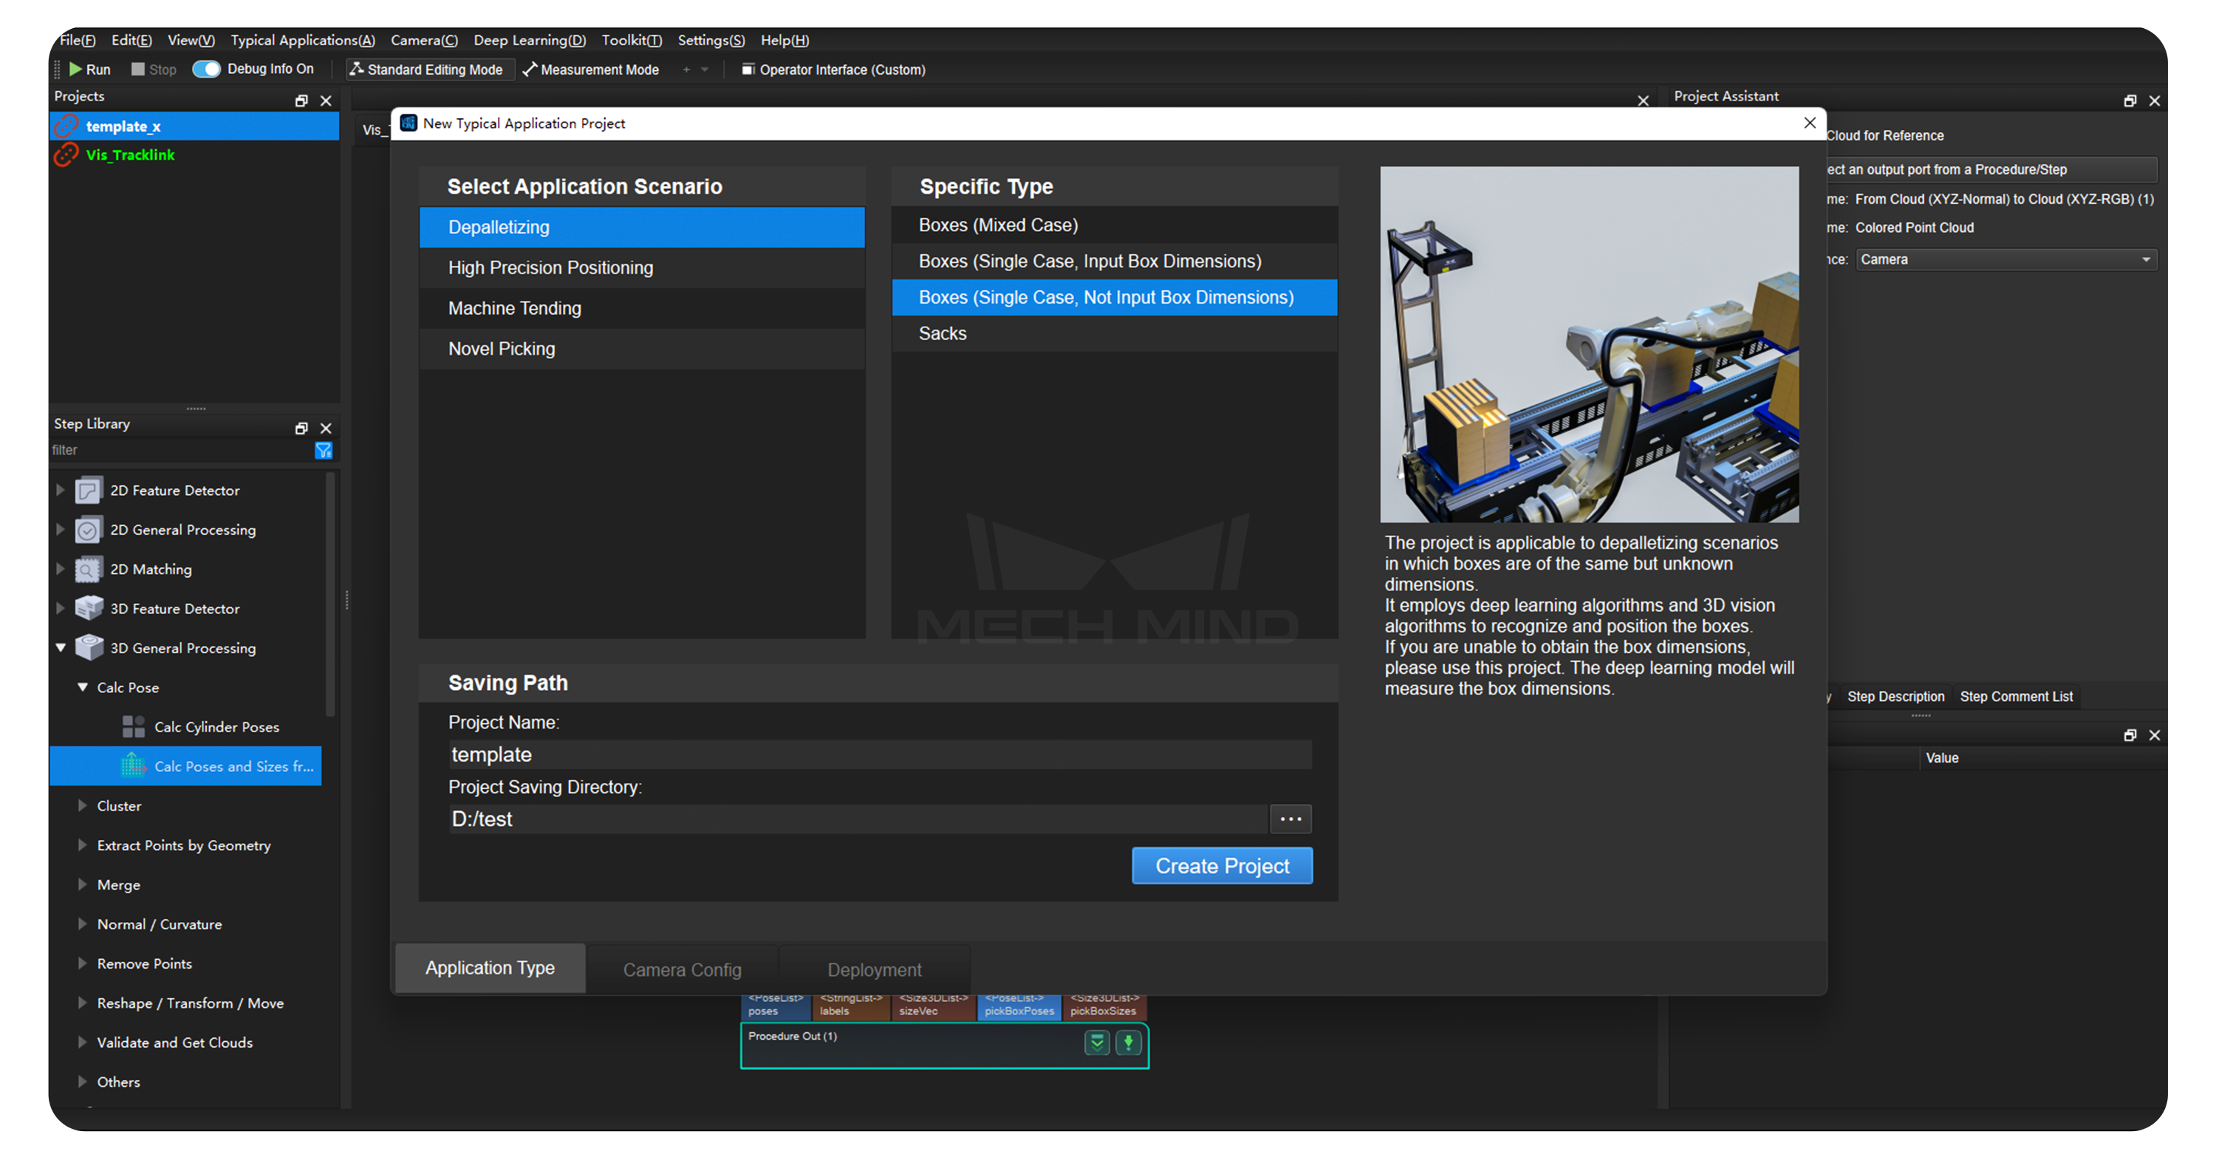Screen dimensions: 2216x1157
Task: Click the Run play icon
Action: [75, 69]
